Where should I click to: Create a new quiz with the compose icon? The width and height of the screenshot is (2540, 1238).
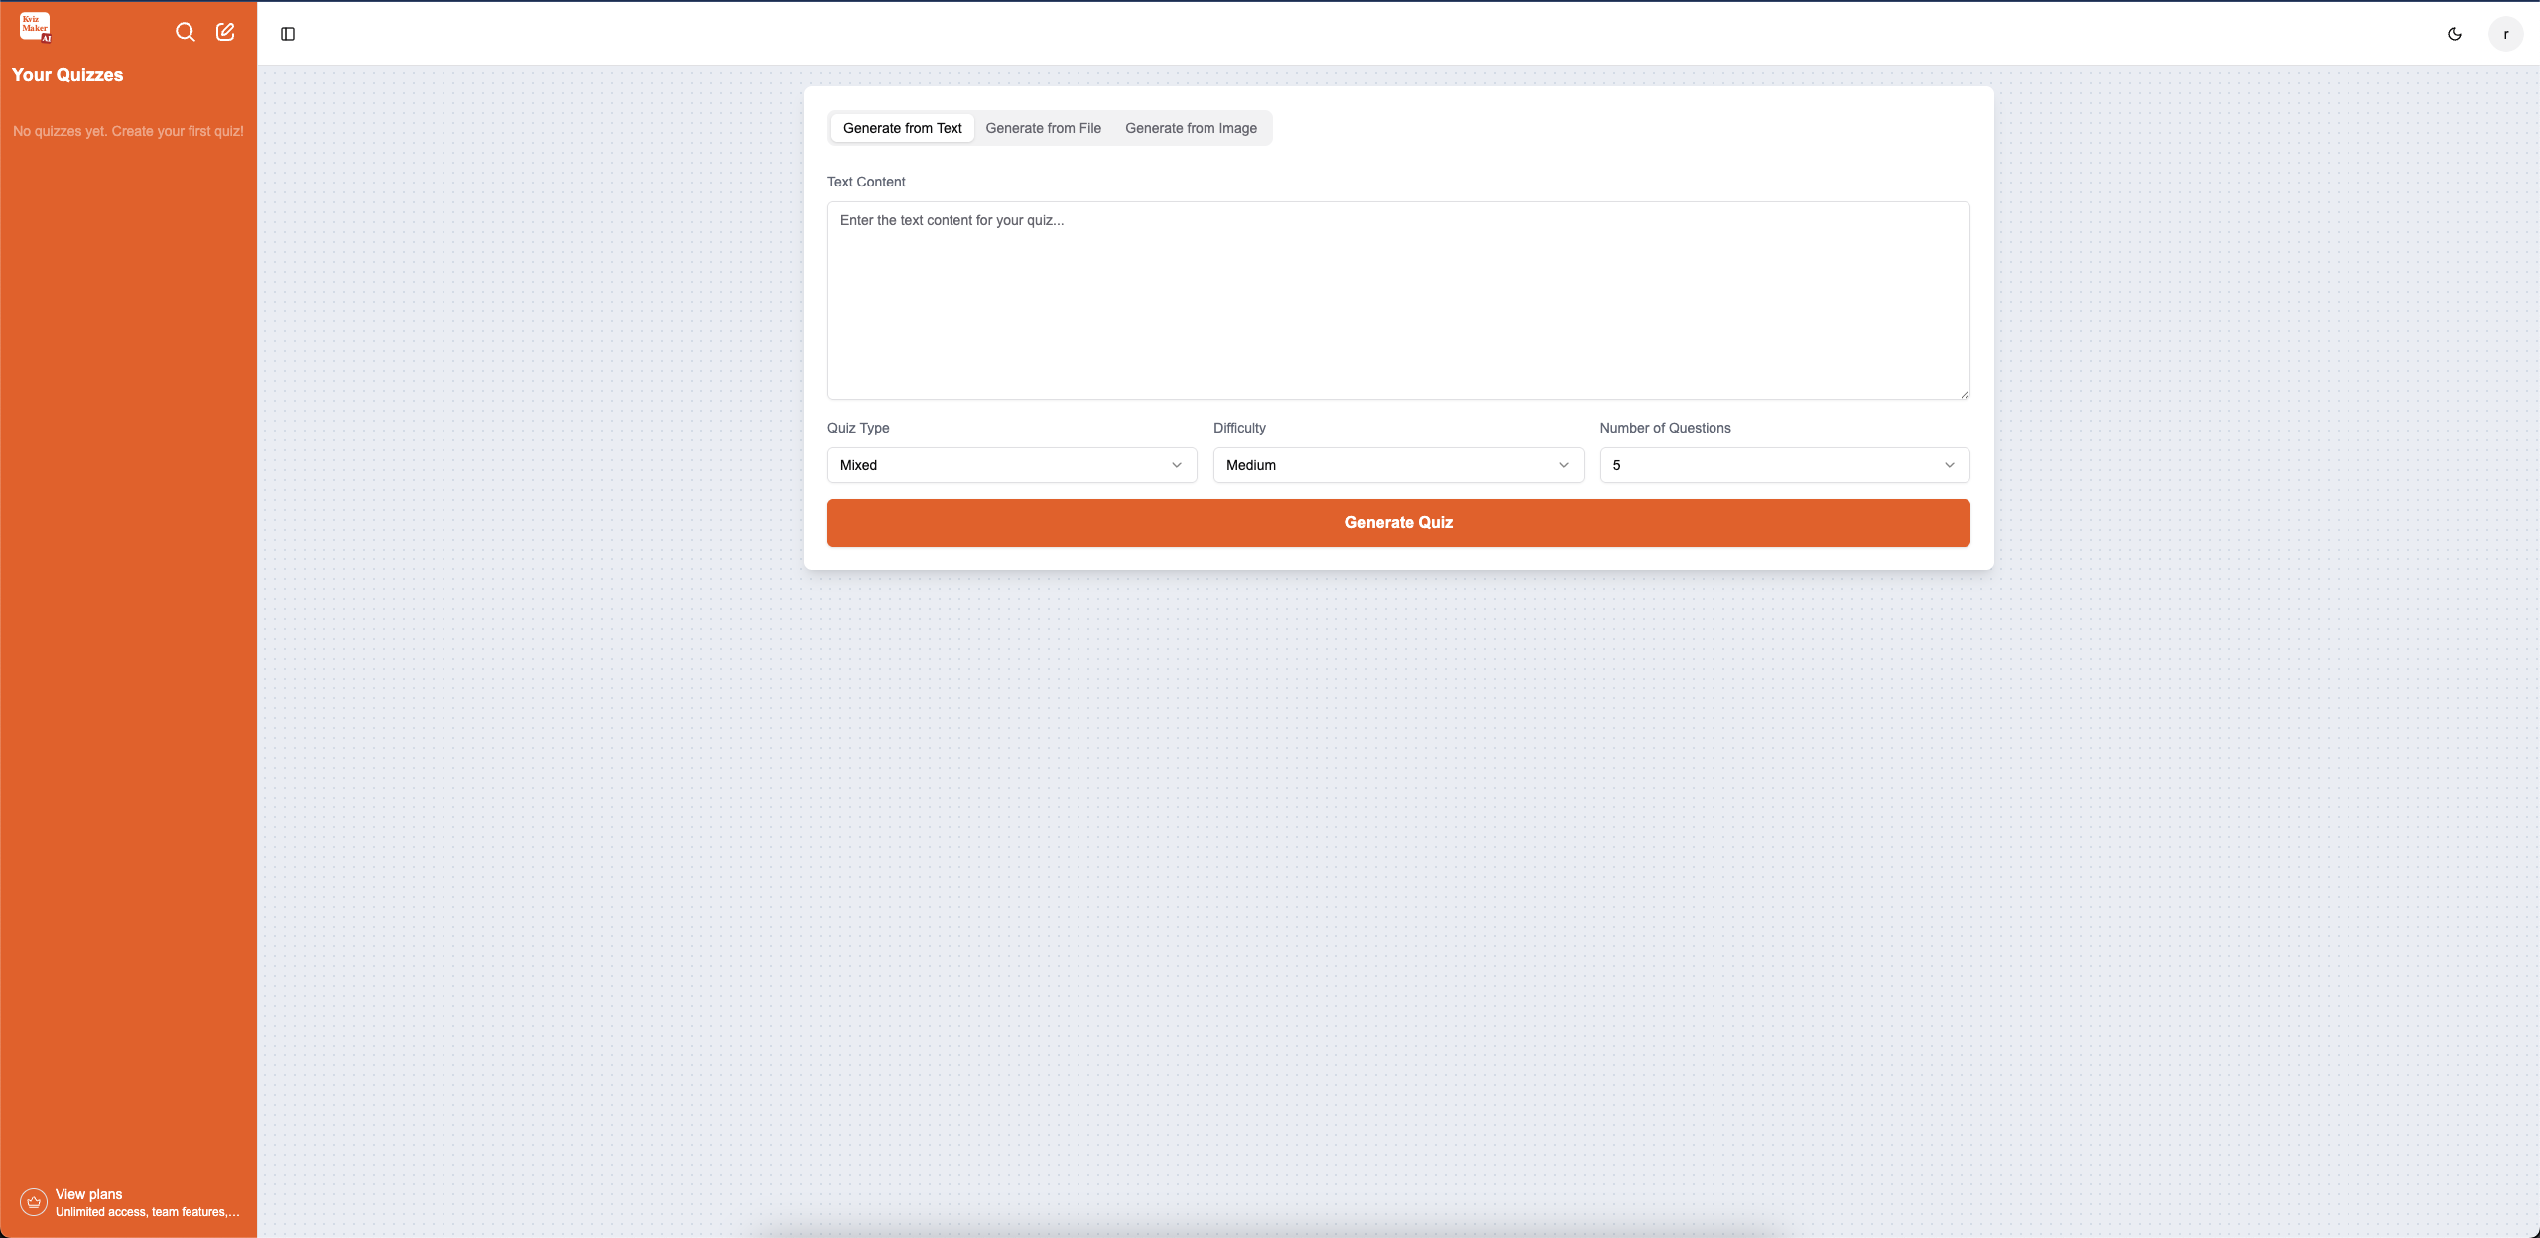225,32
